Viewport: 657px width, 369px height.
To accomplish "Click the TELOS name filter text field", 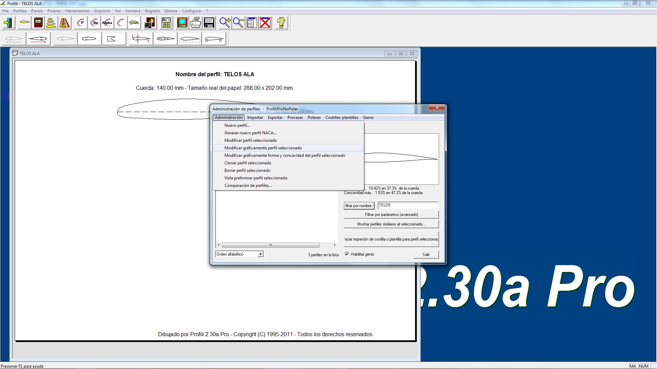I will click(408, 205).
